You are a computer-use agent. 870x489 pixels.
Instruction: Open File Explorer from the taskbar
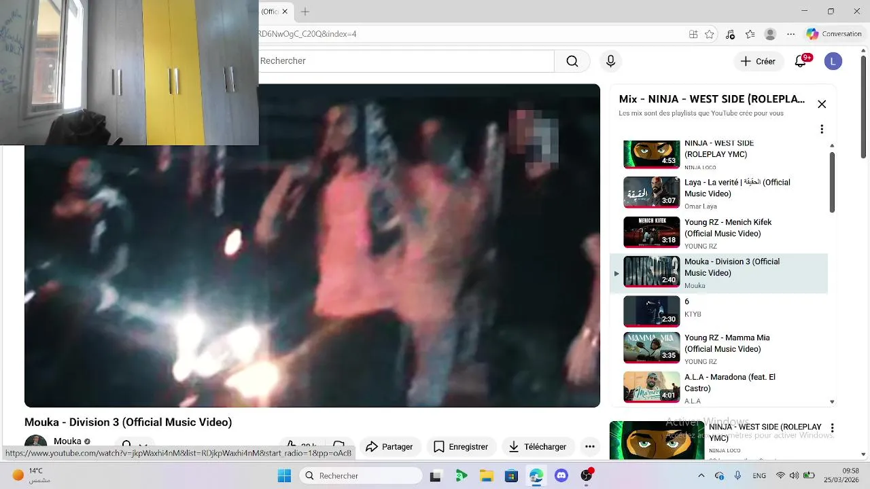click(x=486, y=476)
